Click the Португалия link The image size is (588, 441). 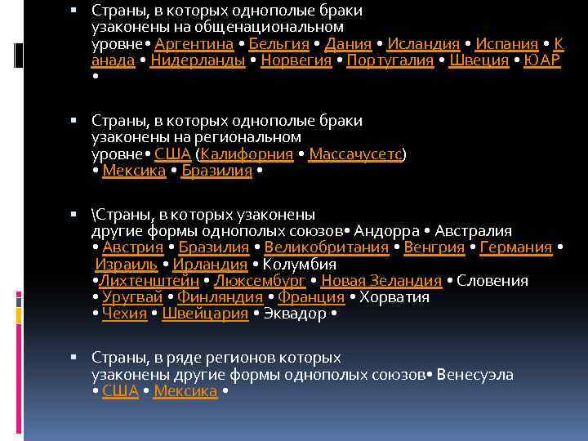click(390, 60)
